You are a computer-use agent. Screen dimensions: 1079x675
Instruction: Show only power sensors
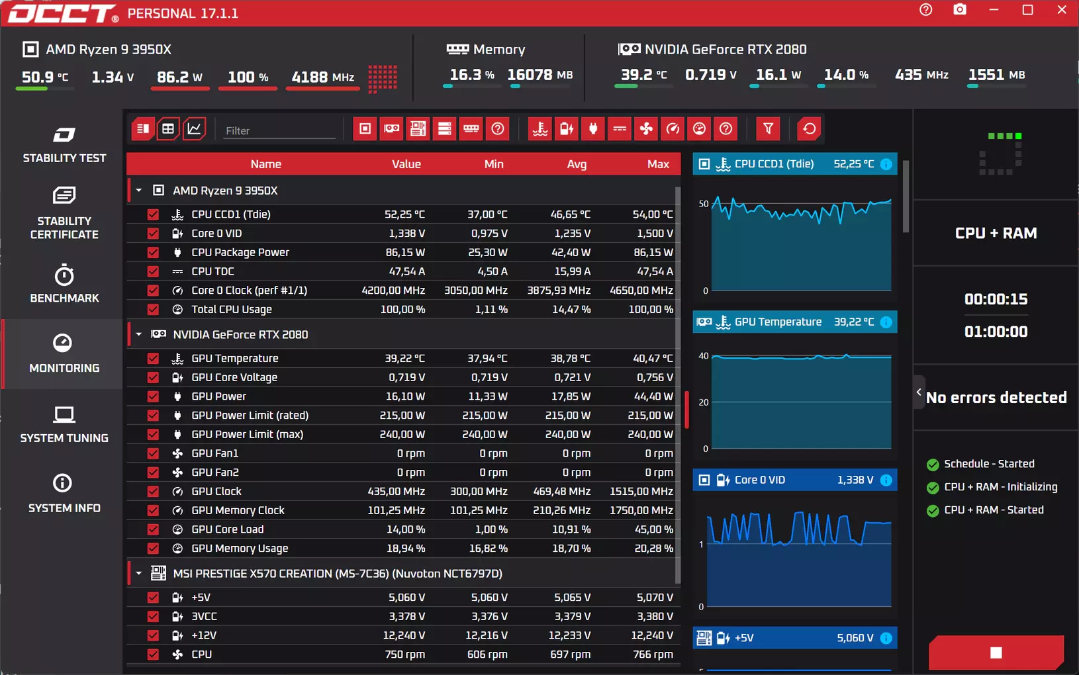point(593,129)
